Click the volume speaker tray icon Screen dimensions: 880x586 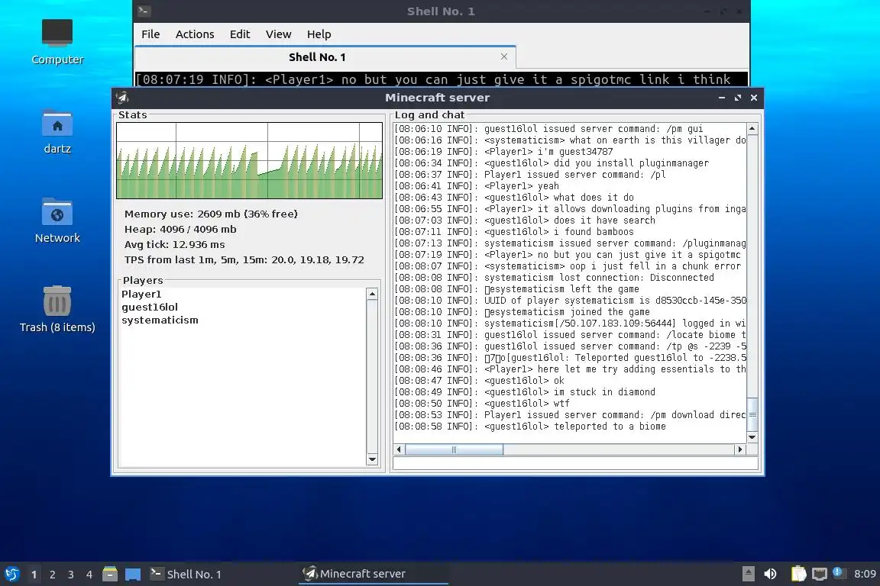pyautogui.click(x=771, y=574)
